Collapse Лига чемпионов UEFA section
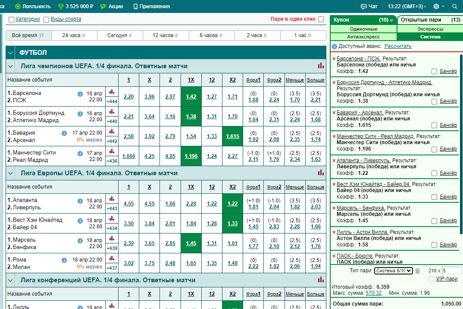Viewport: 463px width, 309px height. pos(10,66)
